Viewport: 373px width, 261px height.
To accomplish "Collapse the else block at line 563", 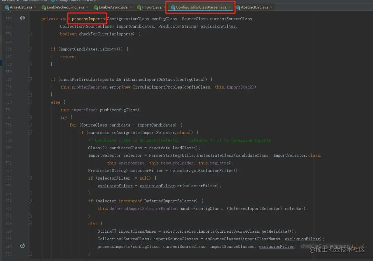I will pyautogui.click(x=30, y=102).
